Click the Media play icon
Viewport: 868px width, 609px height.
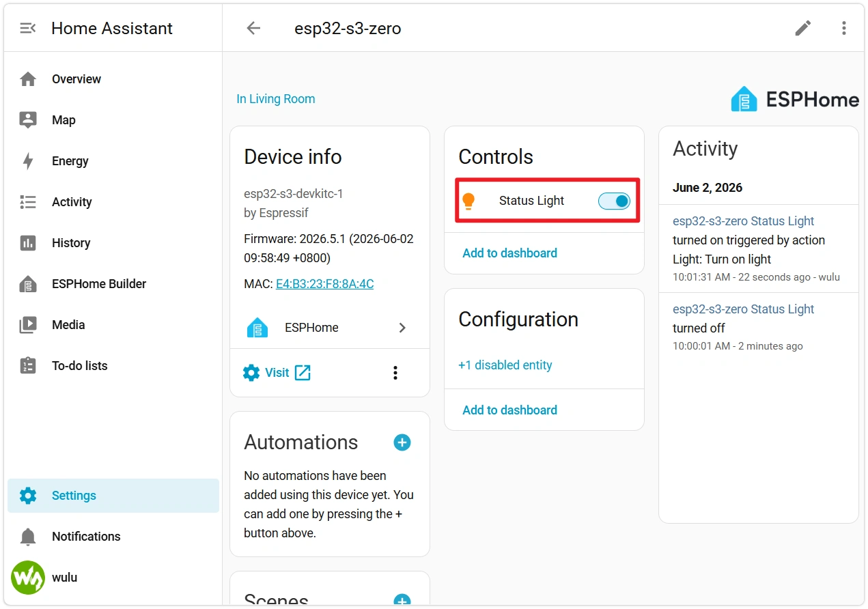click(x=28, y=325)
